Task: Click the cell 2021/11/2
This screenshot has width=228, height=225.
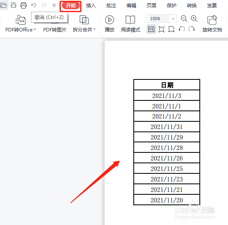Action: 167,116
